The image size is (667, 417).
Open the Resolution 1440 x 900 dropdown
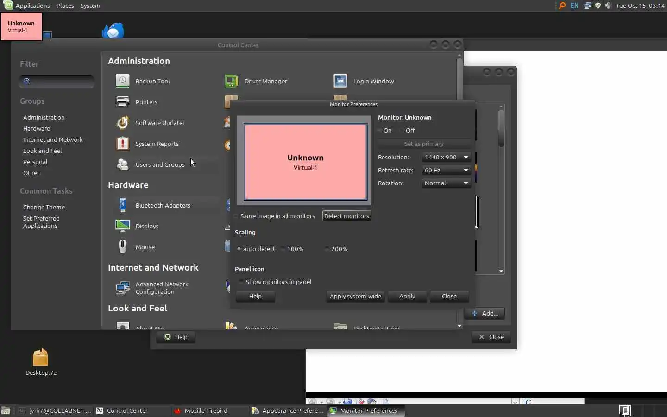[447, 157]
